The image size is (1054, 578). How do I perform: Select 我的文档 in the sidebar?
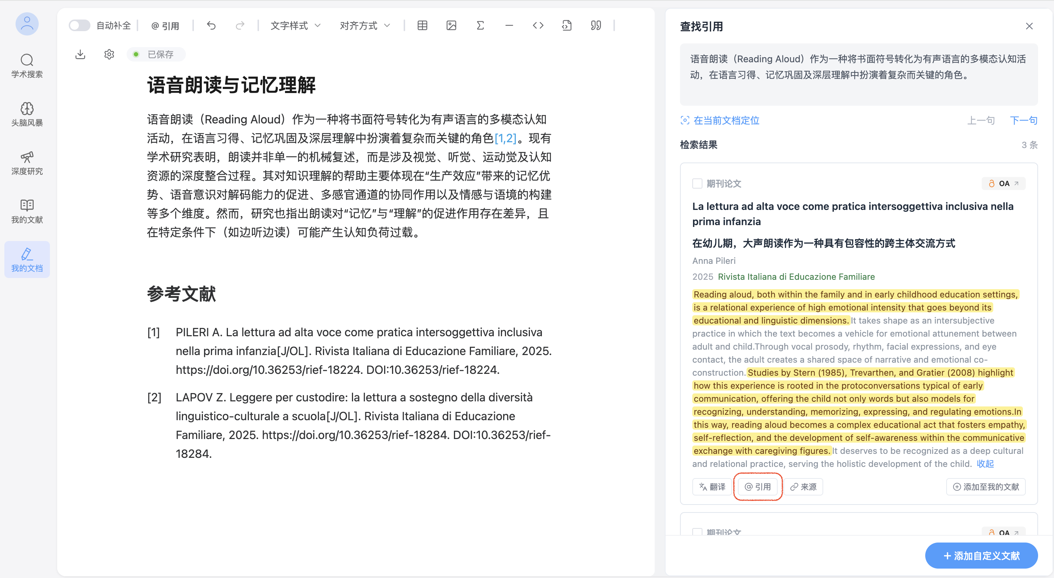pyautogui.click(x=27, y=260)
